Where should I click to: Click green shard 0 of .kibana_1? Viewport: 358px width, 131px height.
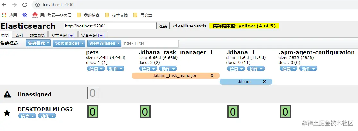tap(233, 112)
